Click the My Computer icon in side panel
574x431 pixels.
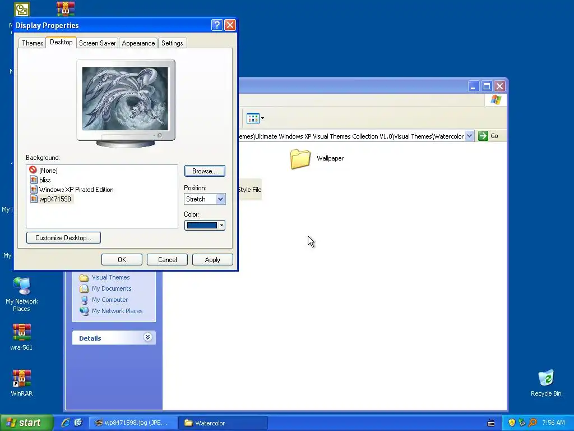[84, 300]
